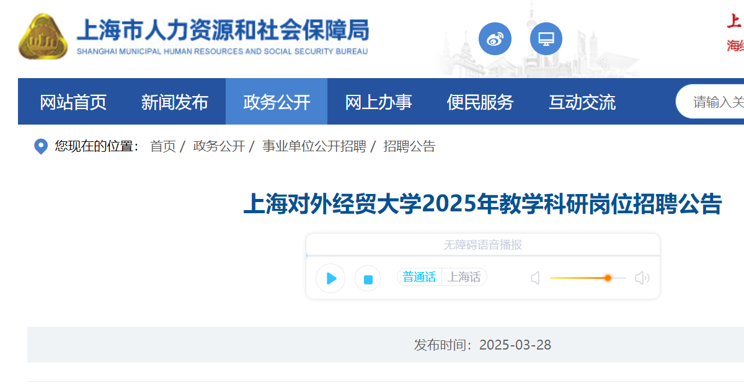The width and height of the screenshot is (744, 388).
Task: Switch voice to 上海话
Action: coord(464,277)
